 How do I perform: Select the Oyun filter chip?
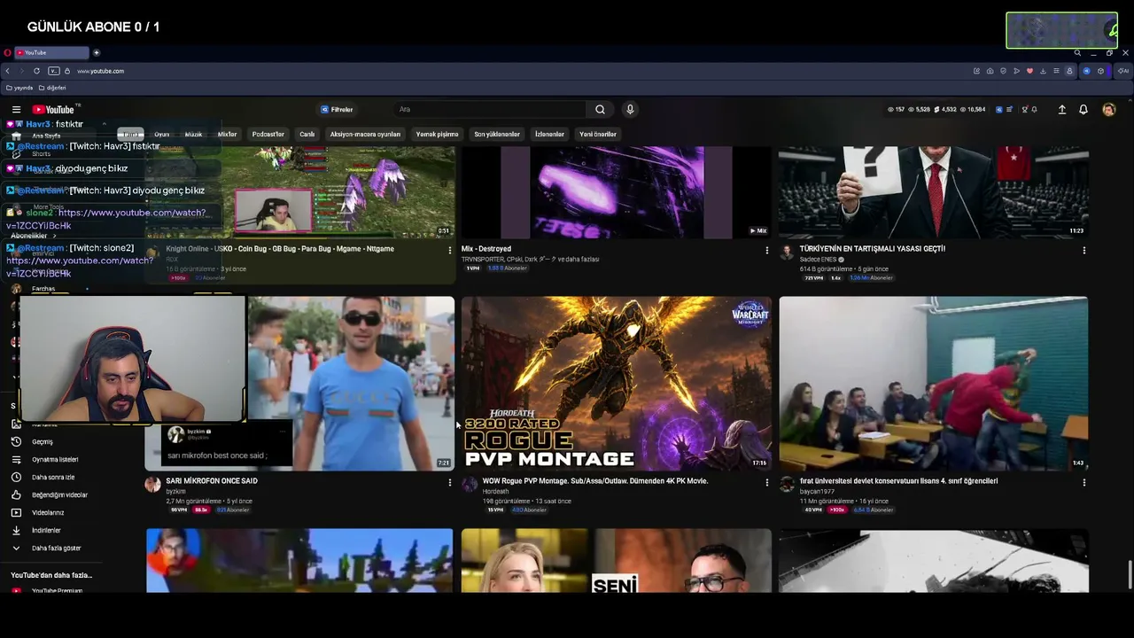161,135
